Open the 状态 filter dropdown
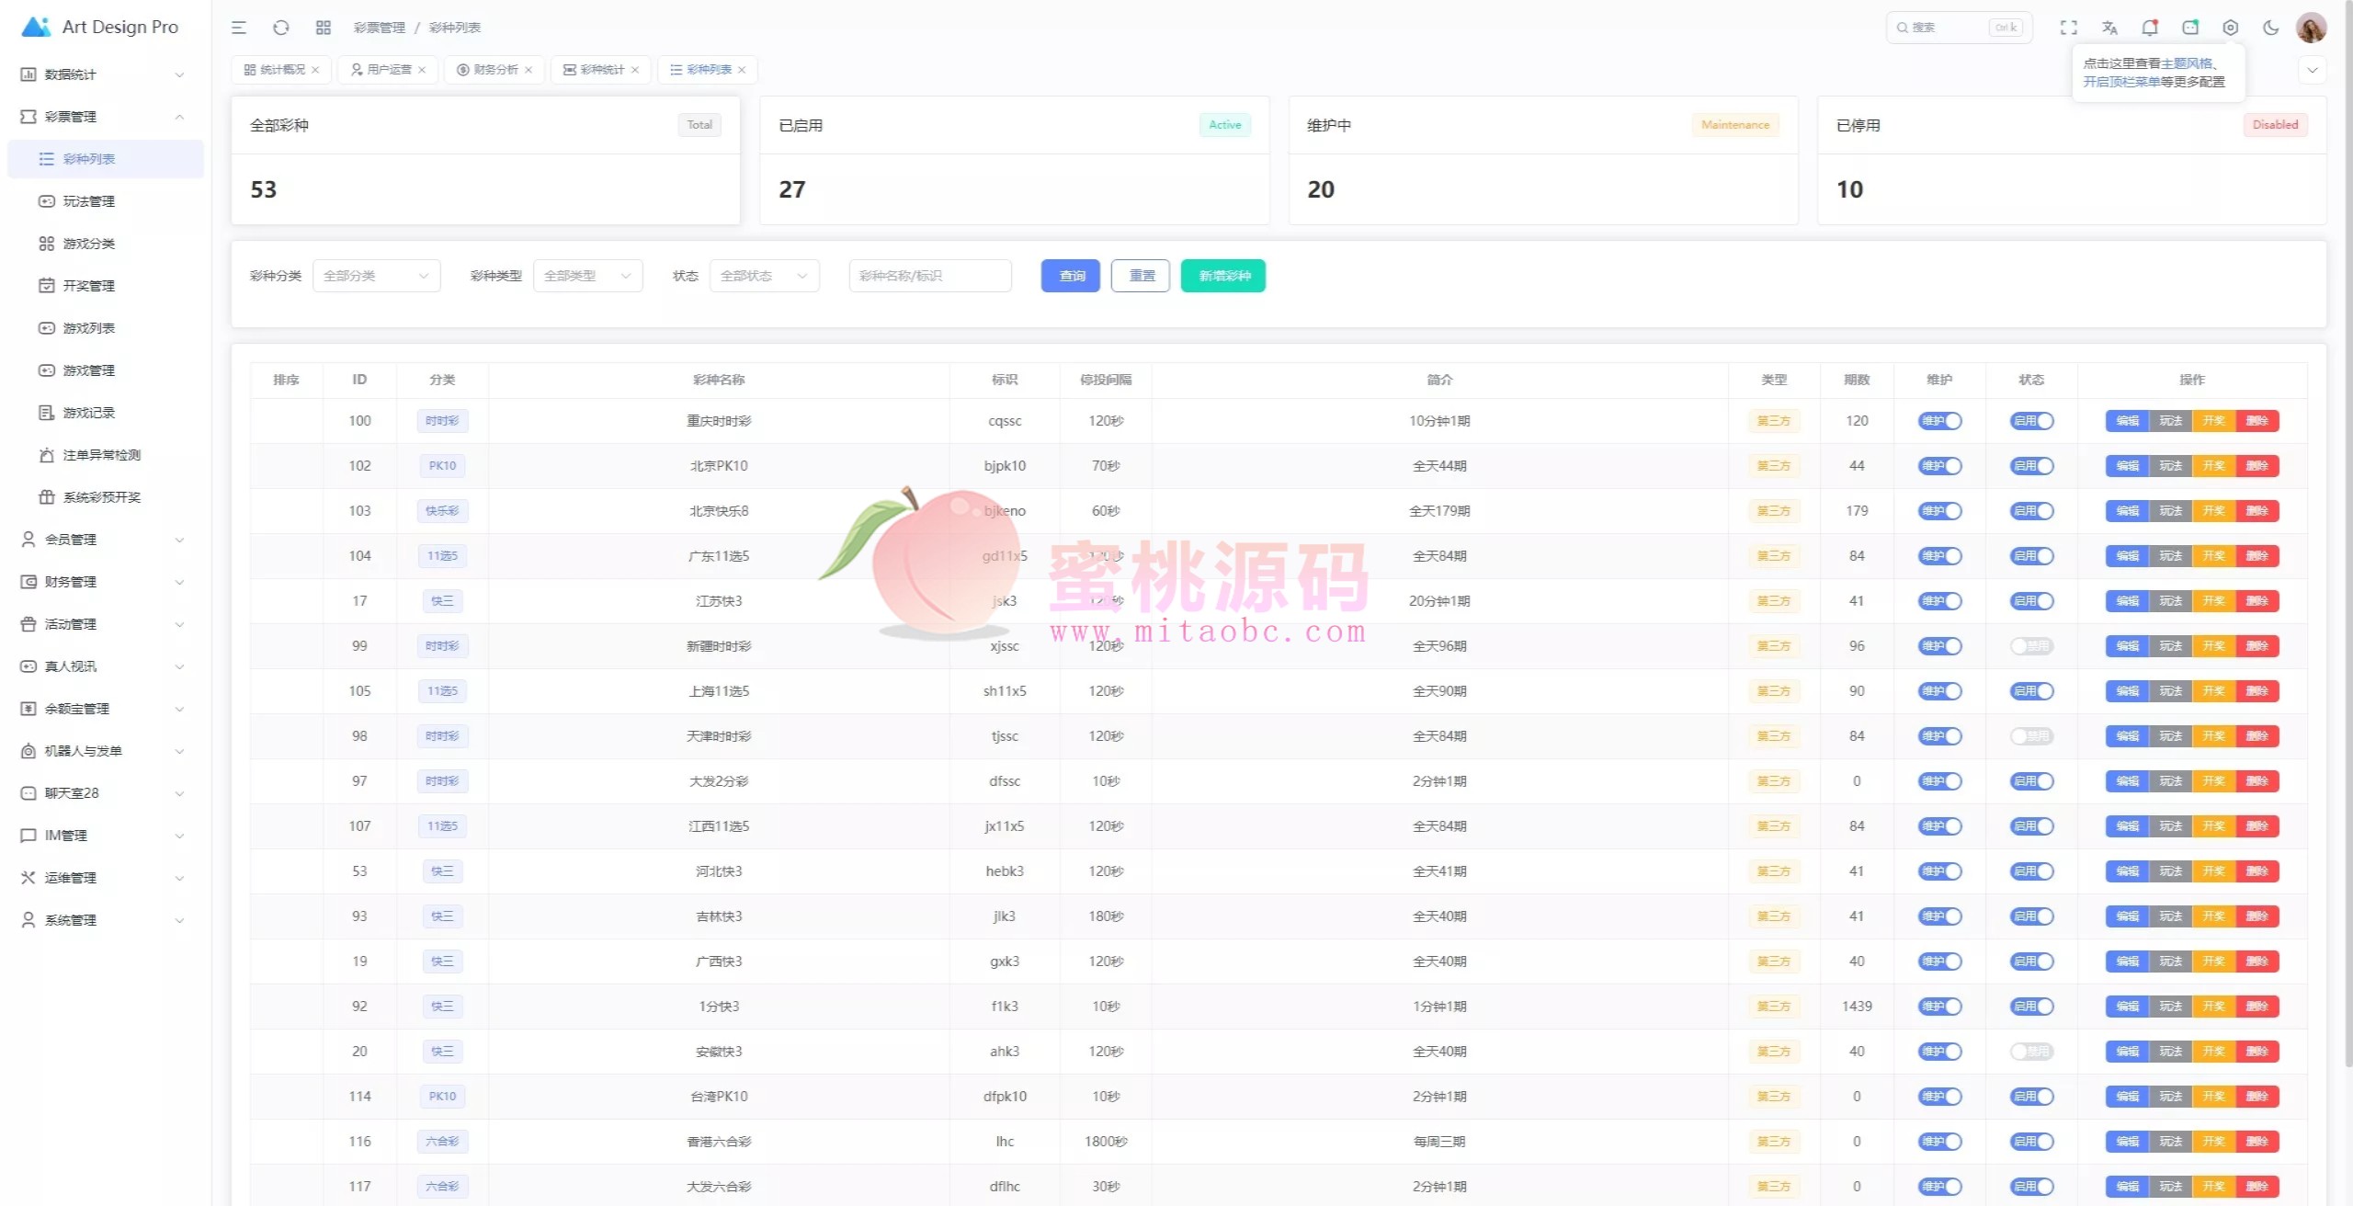Viewport: 2353px width, 1206px height. pos(764,276)
